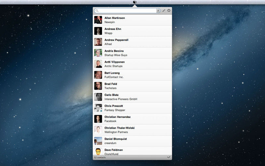The image size is (265, 166).
Task: Select Allan Martinson contact
Action: [132, 20]
